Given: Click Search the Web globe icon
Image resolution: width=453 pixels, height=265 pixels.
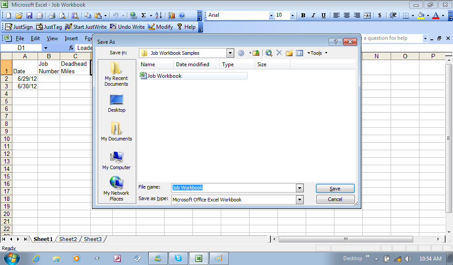Looking at the screenshot, I should (x=269, y=53).
